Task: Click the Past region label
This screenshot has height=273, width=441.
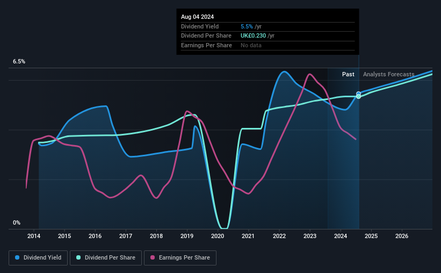Action: tap(348, 74)
